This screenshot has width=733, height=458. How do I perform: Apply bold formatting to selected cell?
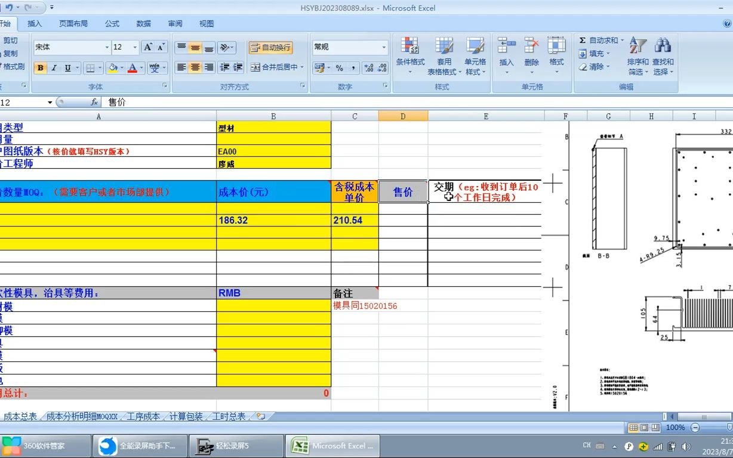(x=39, y=67)
